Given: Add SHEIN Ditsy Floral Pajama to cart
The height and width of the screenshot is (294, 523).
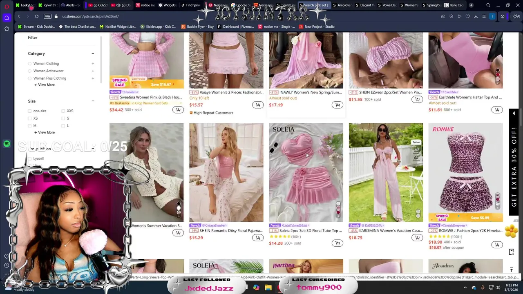Looking at the screenshot, I should click(257, 238).
